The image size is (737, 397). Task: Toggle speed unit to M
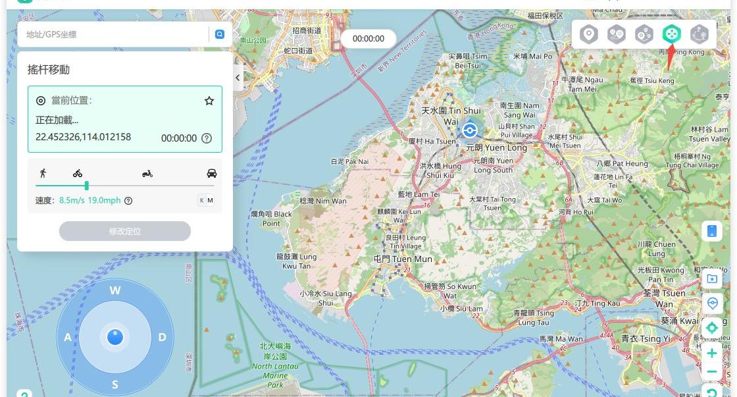click(211, 200)
